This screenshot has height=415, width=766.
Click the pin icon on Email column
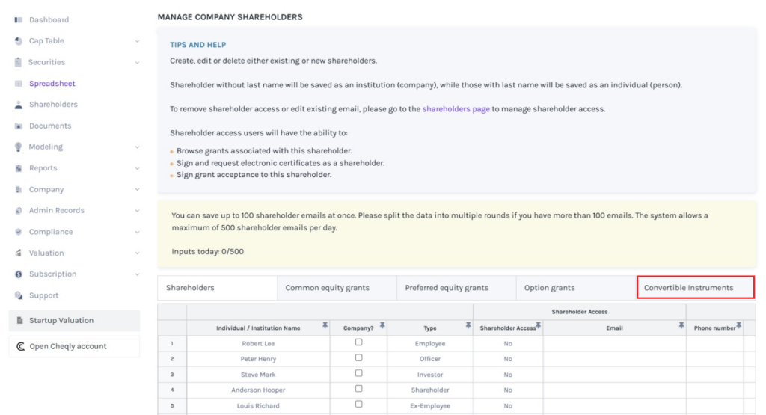tap(681, 325)
